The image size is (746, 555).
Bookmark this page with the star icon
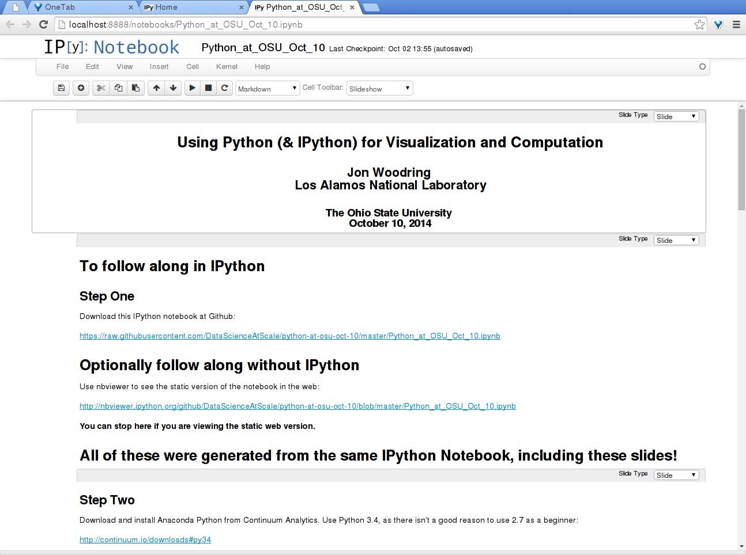click(699, 24)
